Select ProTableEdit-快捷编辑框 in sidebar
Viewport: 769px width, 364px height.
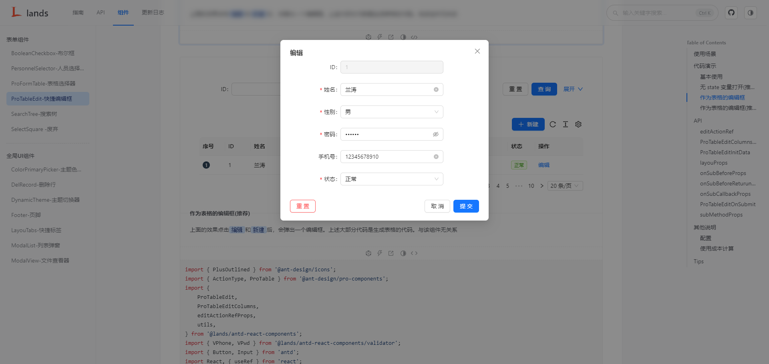pos(48,99)
